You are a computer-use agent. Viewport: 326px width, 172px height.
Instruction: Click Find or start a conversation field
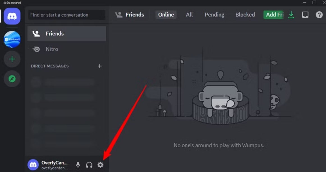pyautogui.click(x=67, y=15)
